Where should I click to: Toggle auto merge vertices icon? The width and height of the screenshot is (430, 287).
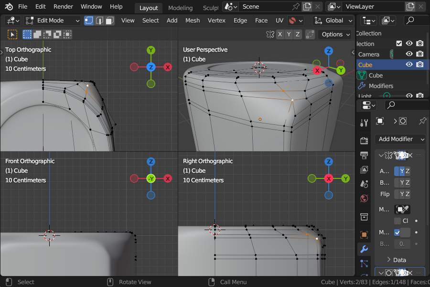point(310,34)
